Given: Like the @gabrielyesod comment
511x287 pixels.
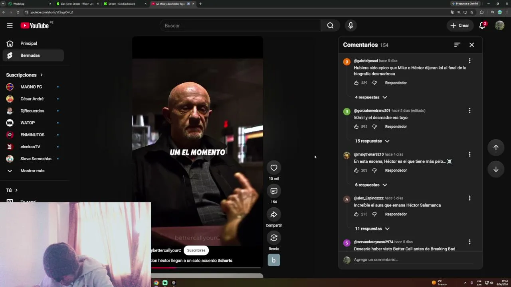Looking at the screenshot, I should coord(356,83).
